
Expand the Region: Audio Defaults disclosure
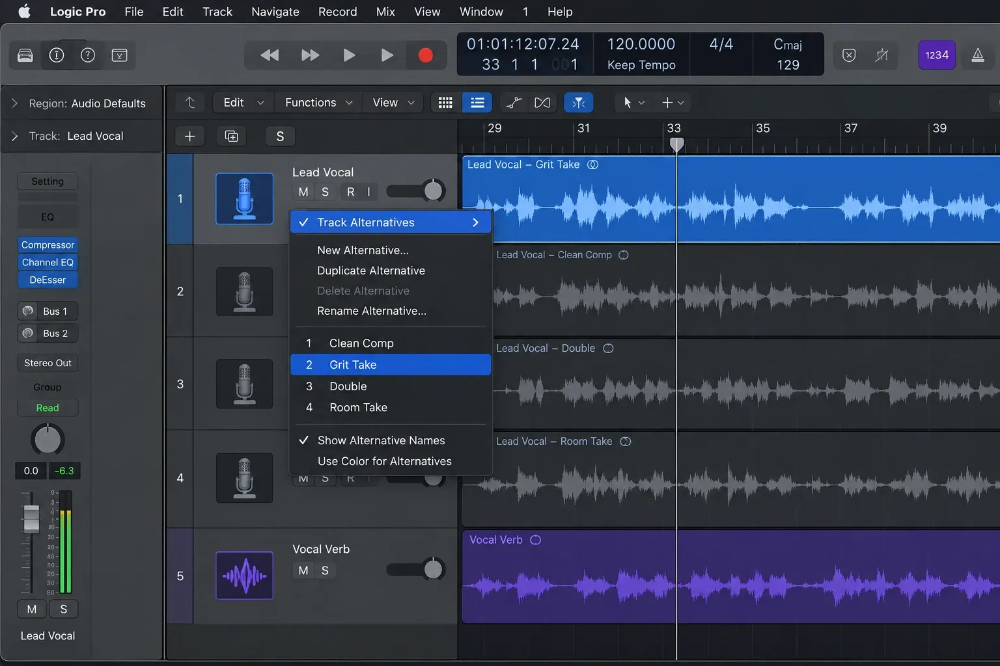pyautogui.click(x=14, y=103)
